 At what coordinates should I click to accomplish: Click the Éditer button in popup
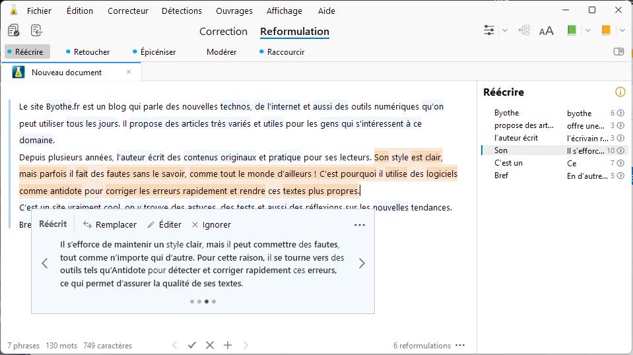click(164, 225)
